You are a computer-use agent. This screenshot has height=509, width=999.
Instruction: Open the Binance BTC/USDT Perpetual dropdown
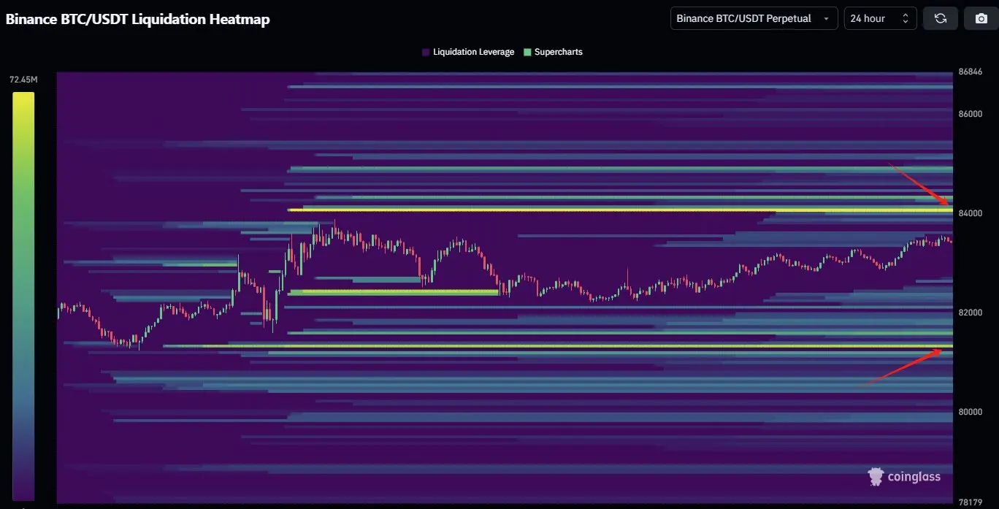pyautogui.click(x=754, y=18)
